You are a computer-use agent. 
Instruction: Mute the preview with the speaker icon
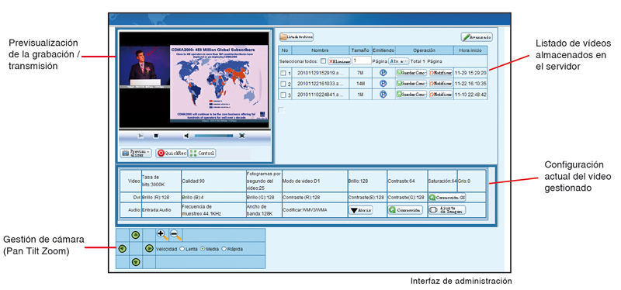coord(186,136)
